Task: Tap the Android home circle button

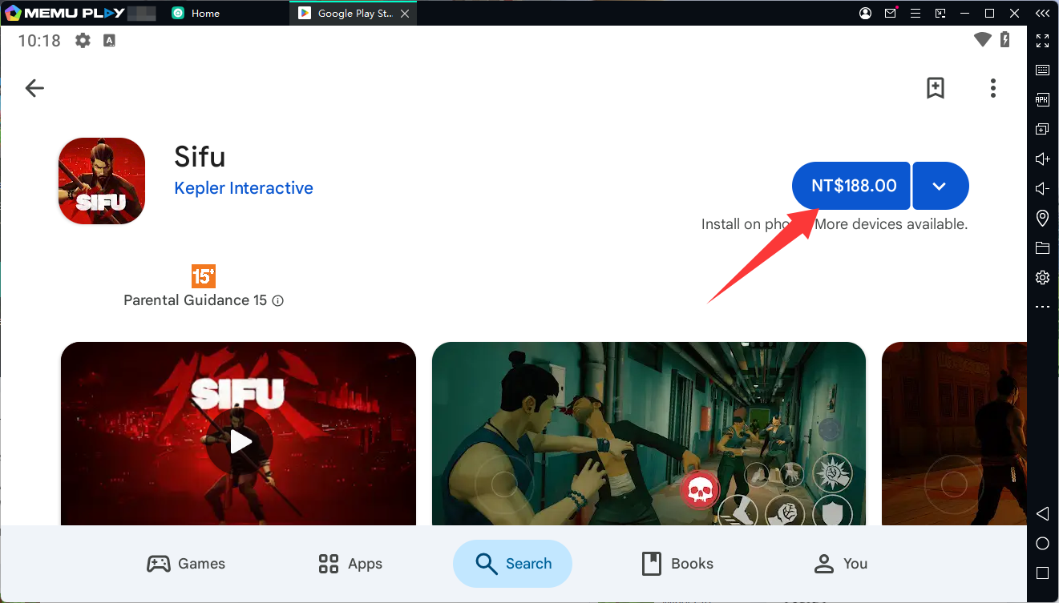Action: (1042, 544)
